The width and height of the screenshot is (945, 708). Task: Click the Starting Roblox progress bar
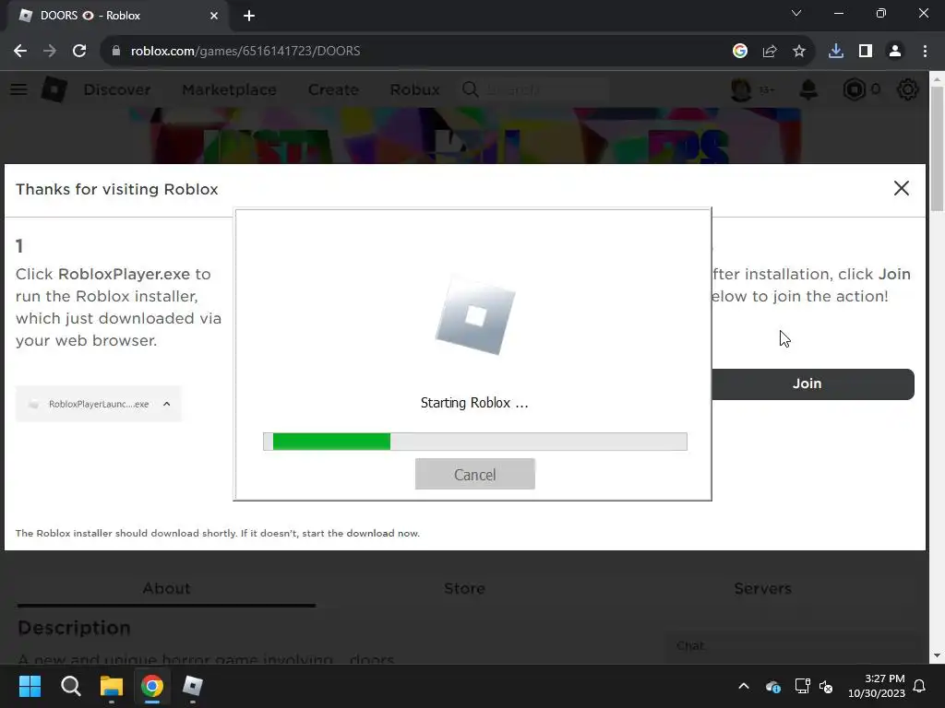pos(475,442)
